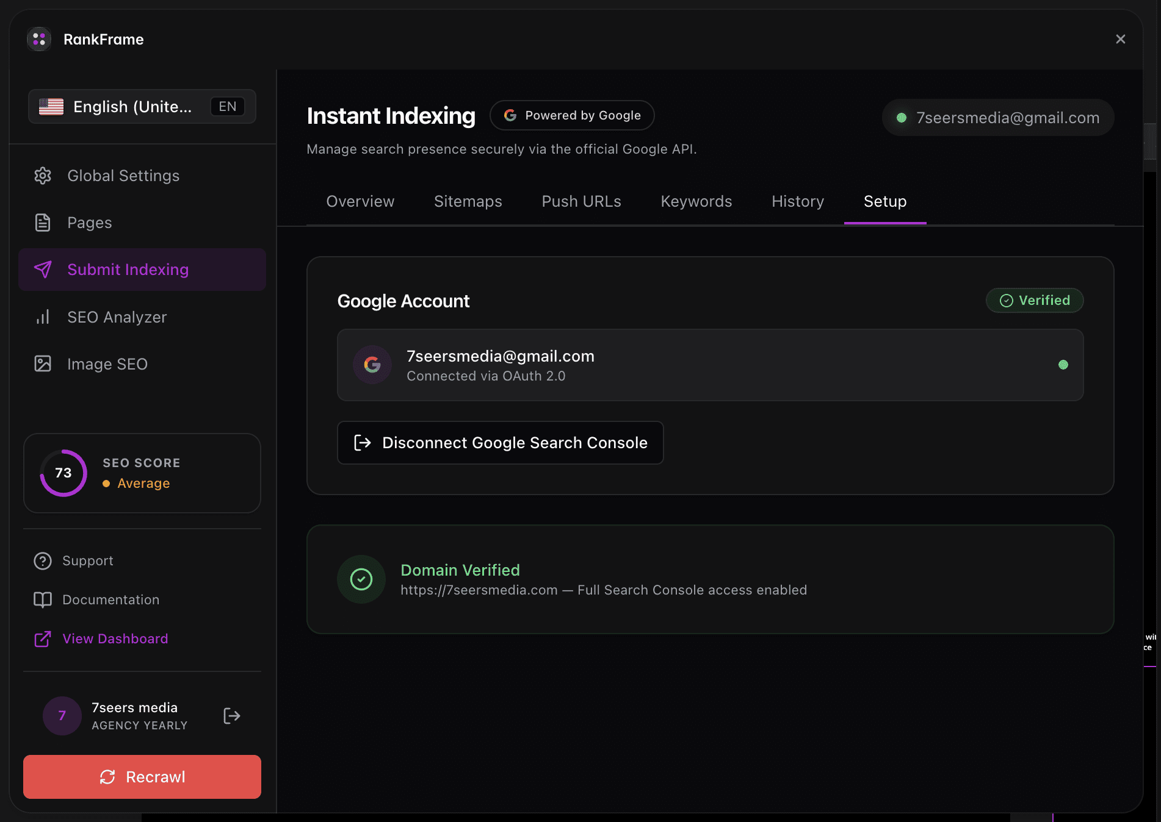Click the Support question mark icon
Image resolution: width=1161 pixels, height=822 pixels.
click(43, 561)
